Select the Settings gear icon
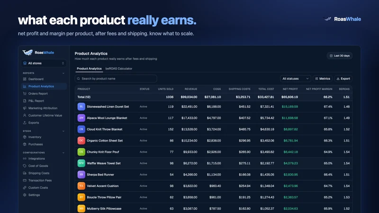 tap(25, 195)
